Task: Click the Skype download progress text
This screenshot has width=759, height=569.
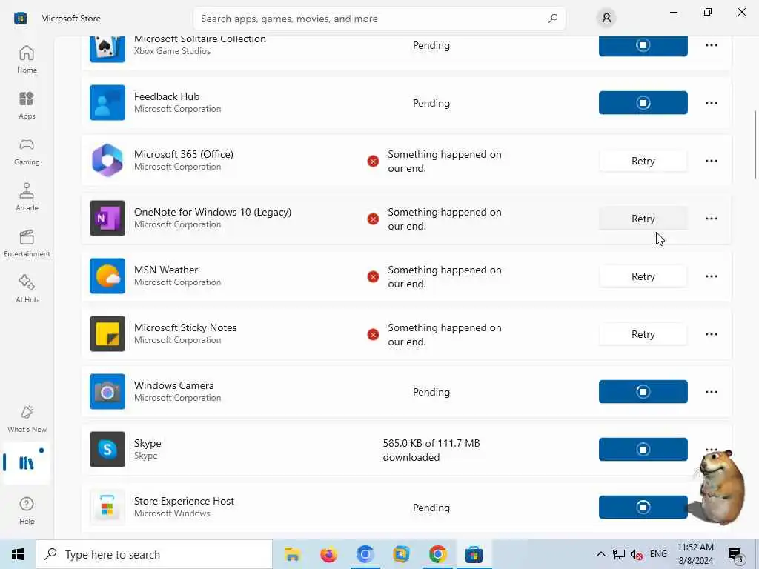Action: [x=431, y=450]
